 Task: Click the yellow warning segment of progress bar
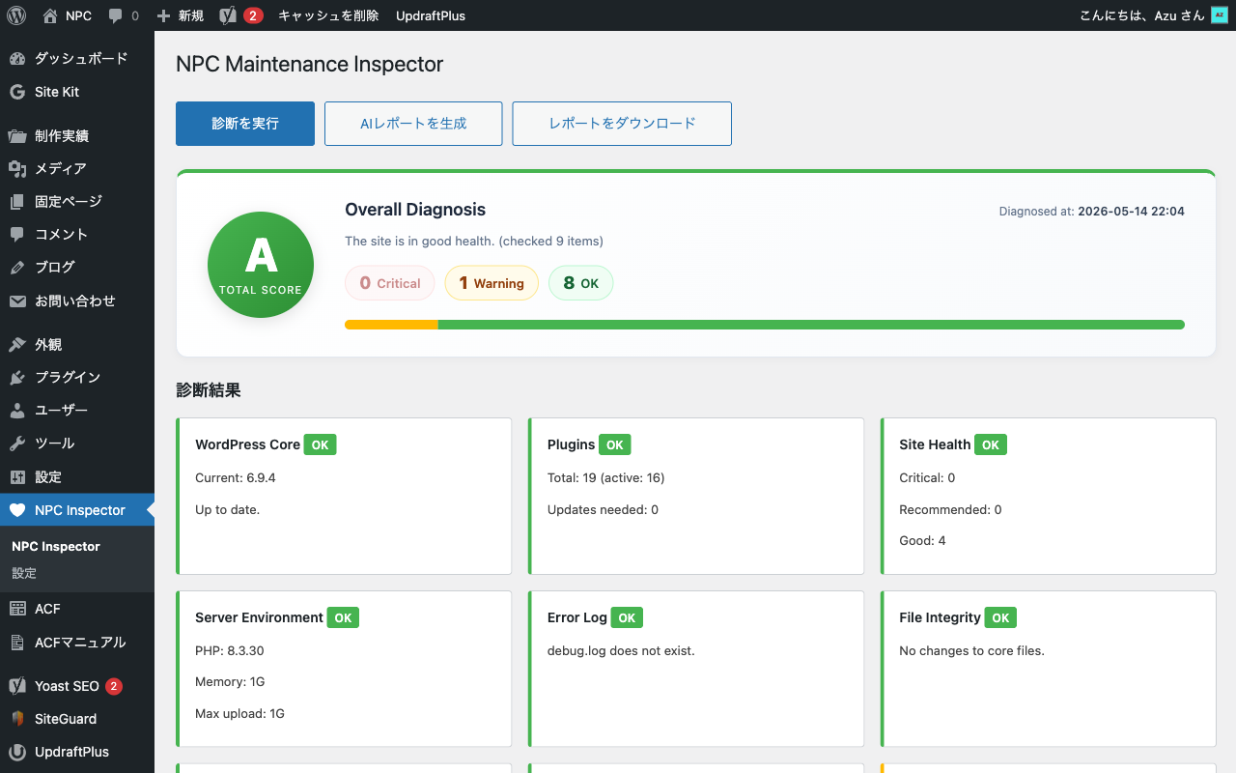point(391,325)
